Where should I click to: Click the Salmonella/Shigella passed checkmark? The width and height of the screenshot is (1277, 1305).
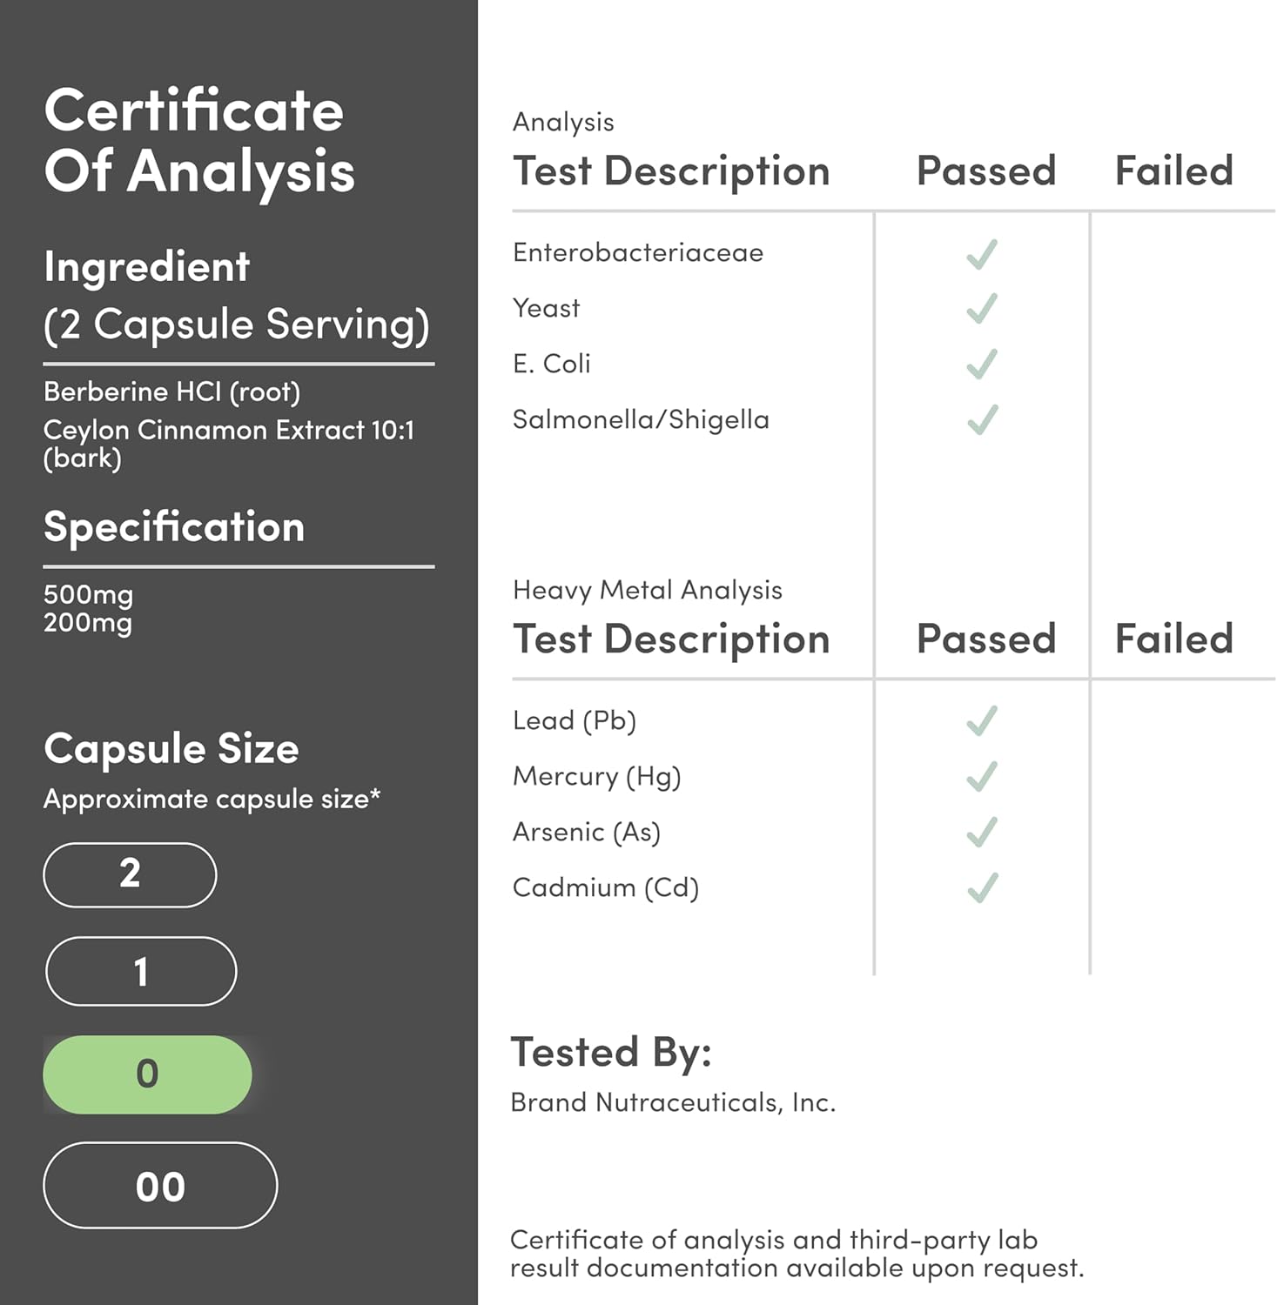(x=982, y=420)
